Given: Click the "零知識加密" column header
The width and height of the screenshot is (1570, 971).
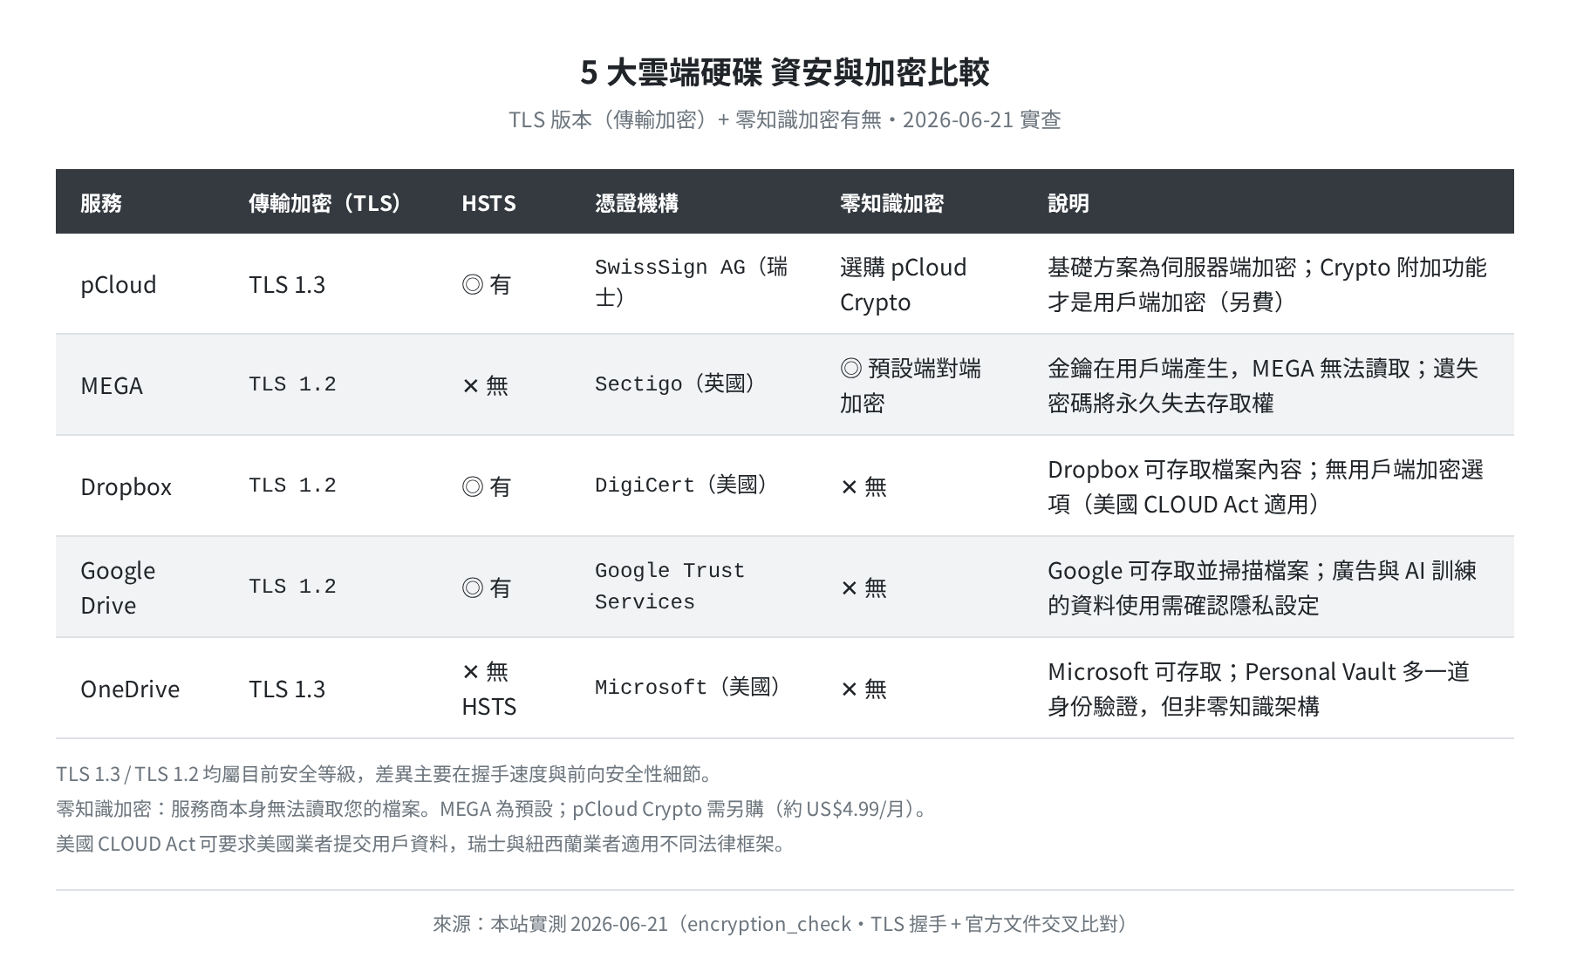Looking at the screenshot, I should pos(891,203).
